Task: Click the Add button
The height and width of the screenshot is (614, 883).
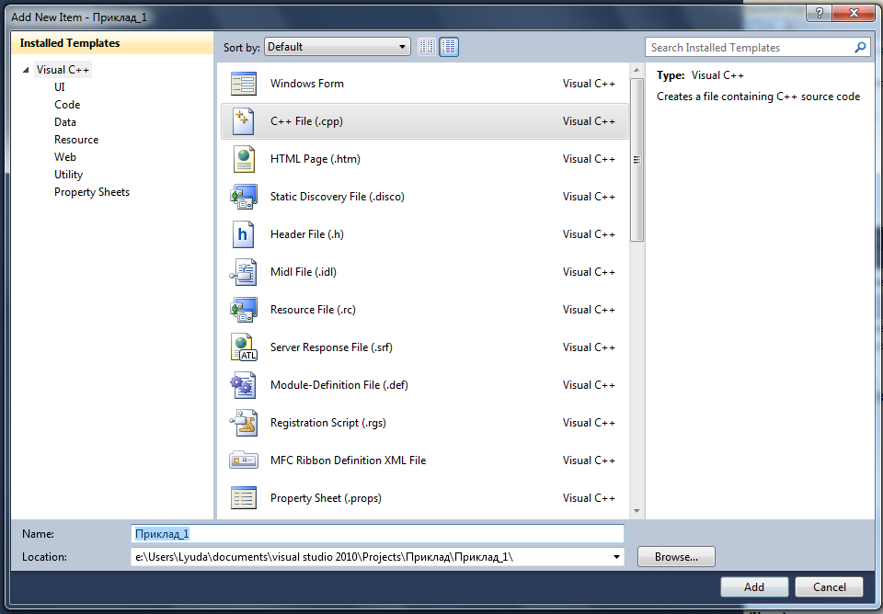Action: click(x=754, y=587)
